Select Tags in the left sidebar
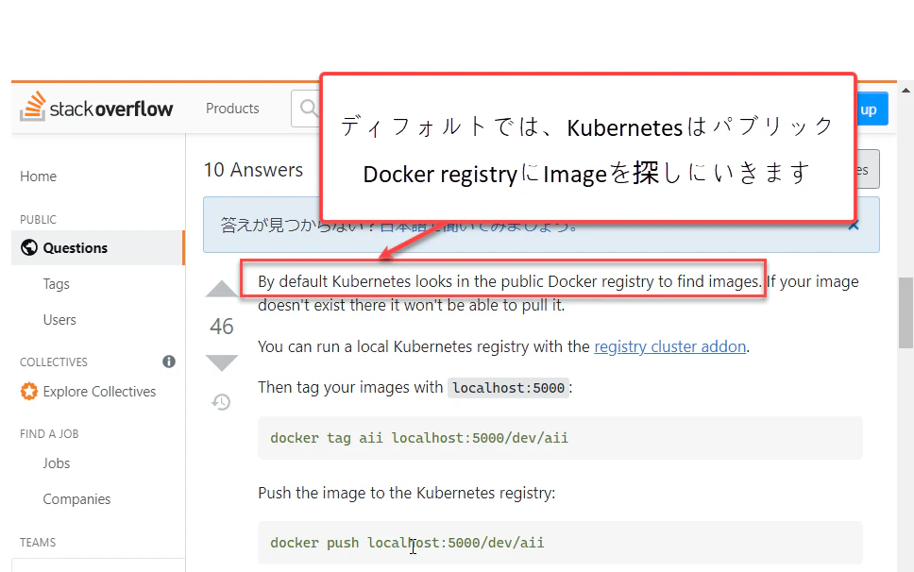The width and height of the screenshot is (914, 572). tap(57, 284)
